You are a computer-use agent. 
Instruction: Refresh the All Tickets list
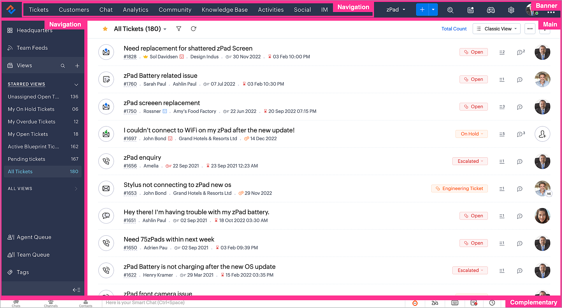(193, 29)
